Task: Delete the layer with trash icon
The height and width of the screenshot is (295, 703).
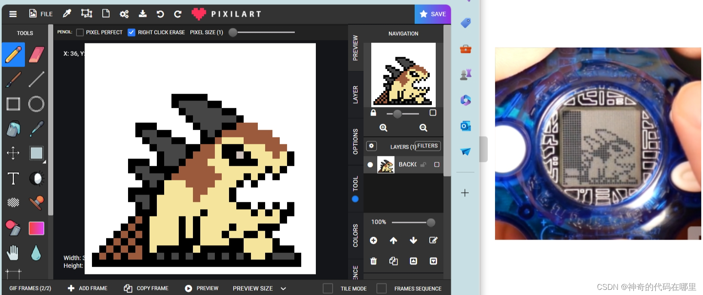Action: click(373, 261)
